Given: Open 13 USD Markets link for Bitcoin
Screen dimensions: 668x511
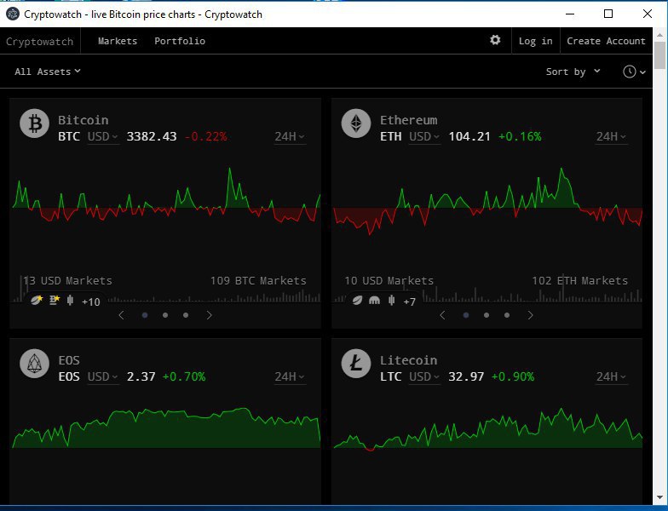Looking at the screenshot, I should point(67,281).
